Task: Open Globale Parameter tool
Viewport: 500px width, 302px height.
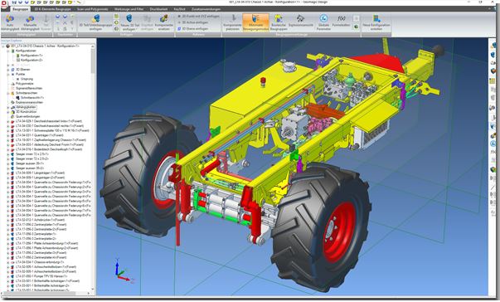Action: [x=323, y=22]
